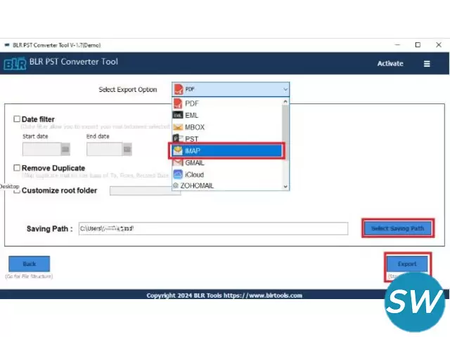
Task: Go Back to file structure
Action: pyautogui.click(x=30, y=264)
